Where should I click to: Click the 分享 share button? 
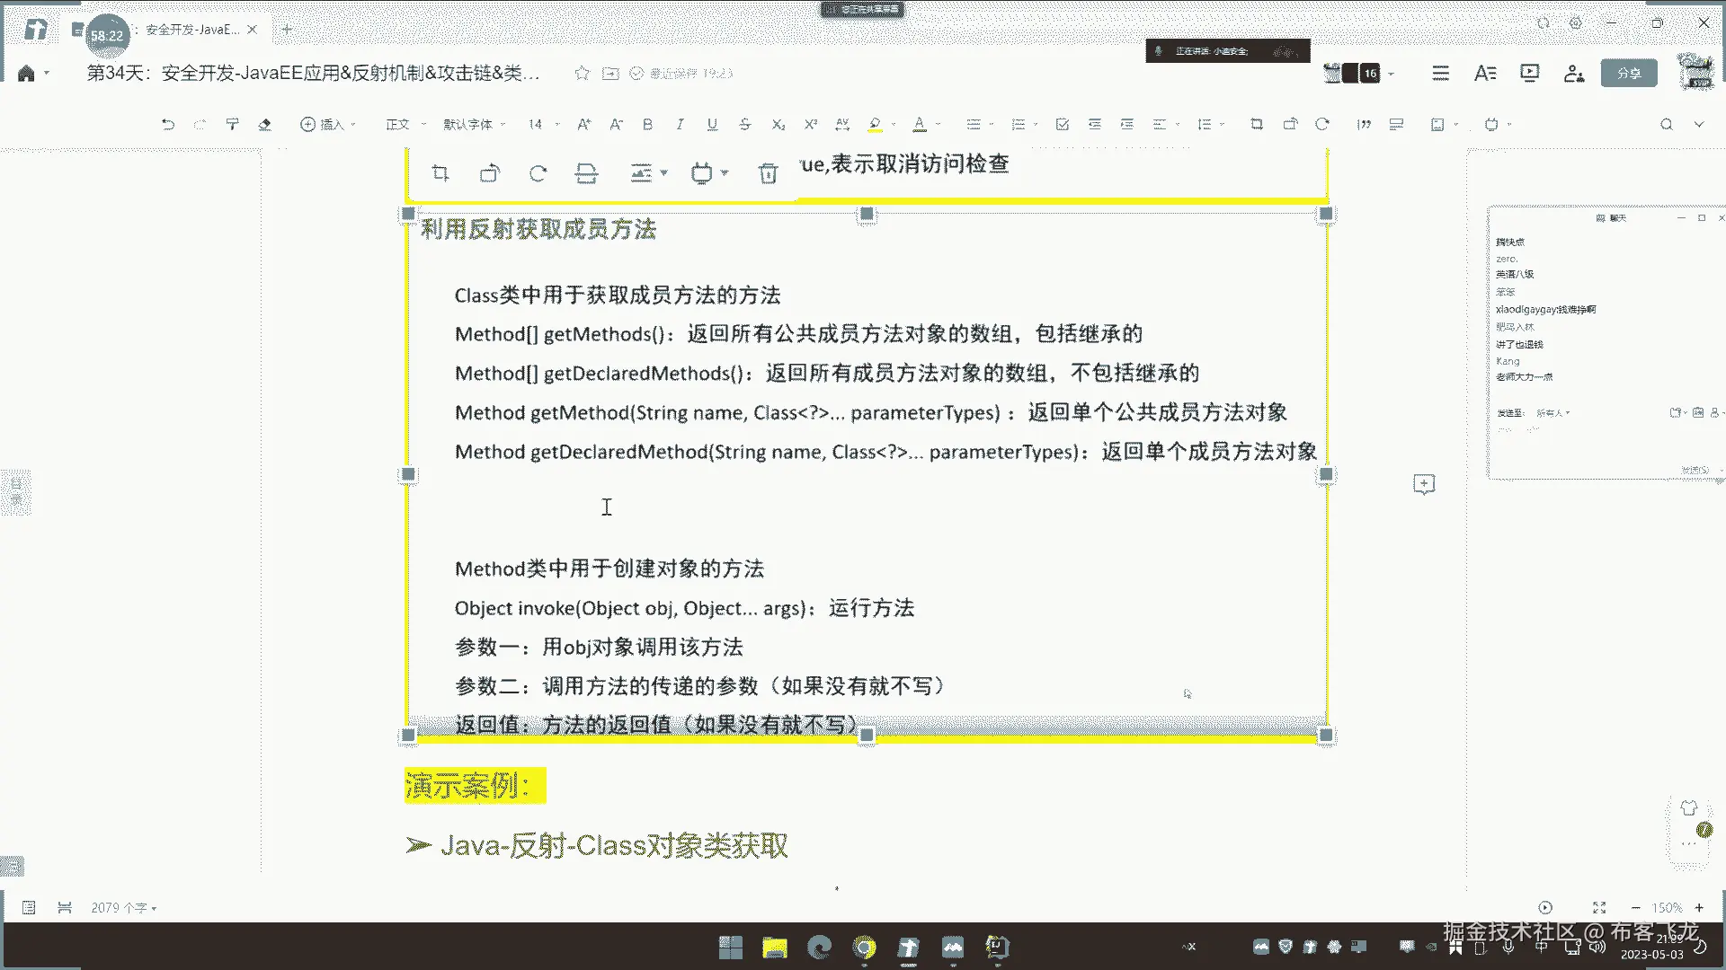[1628, 74]
